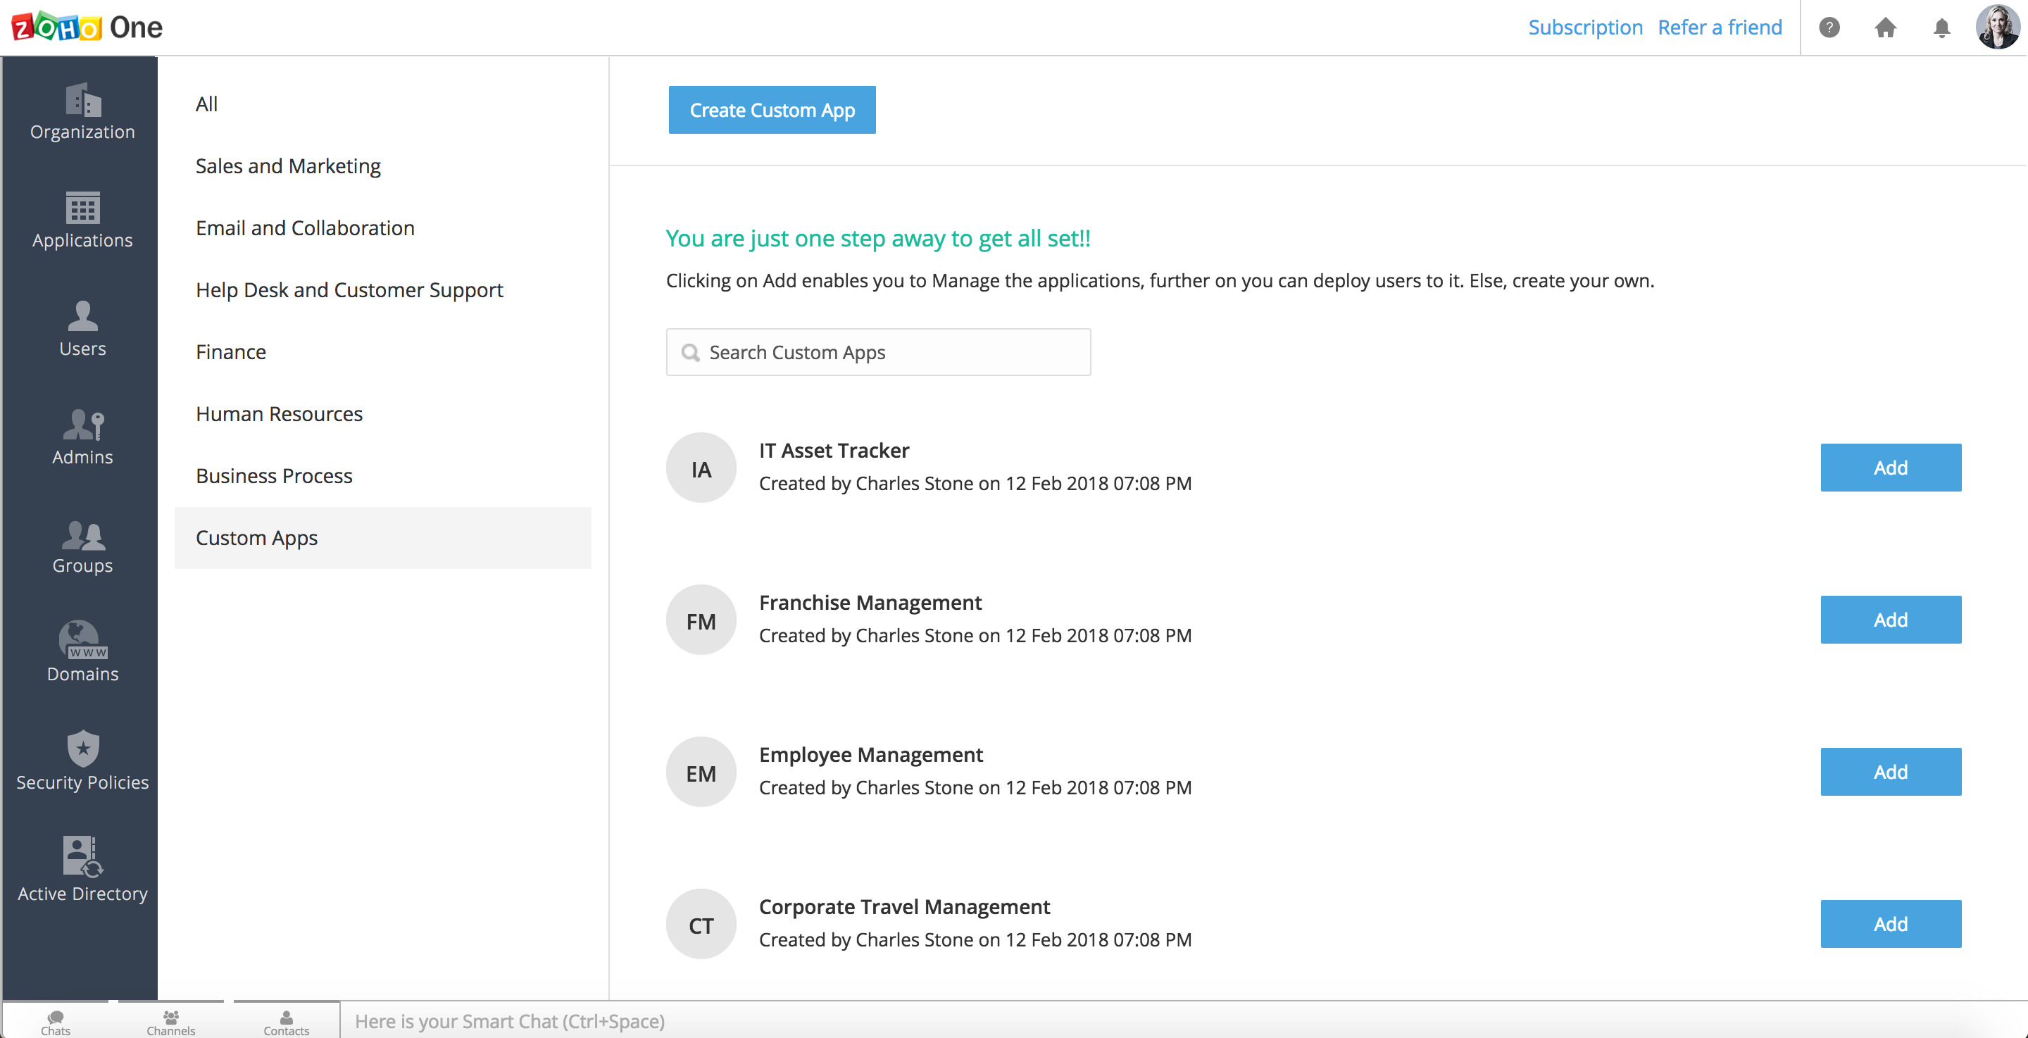This screenshot has width=2028, height=1038.
Task: Open the Subscription link
Action: click(1585, 27)
